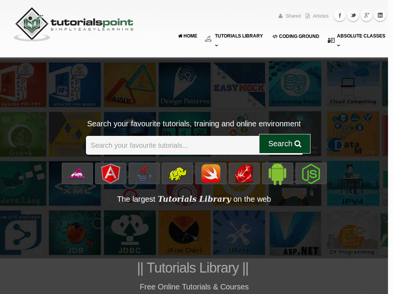
Task: Open the Swift tutorial icon
Action: pyautogui.click(x=211, y=173)
